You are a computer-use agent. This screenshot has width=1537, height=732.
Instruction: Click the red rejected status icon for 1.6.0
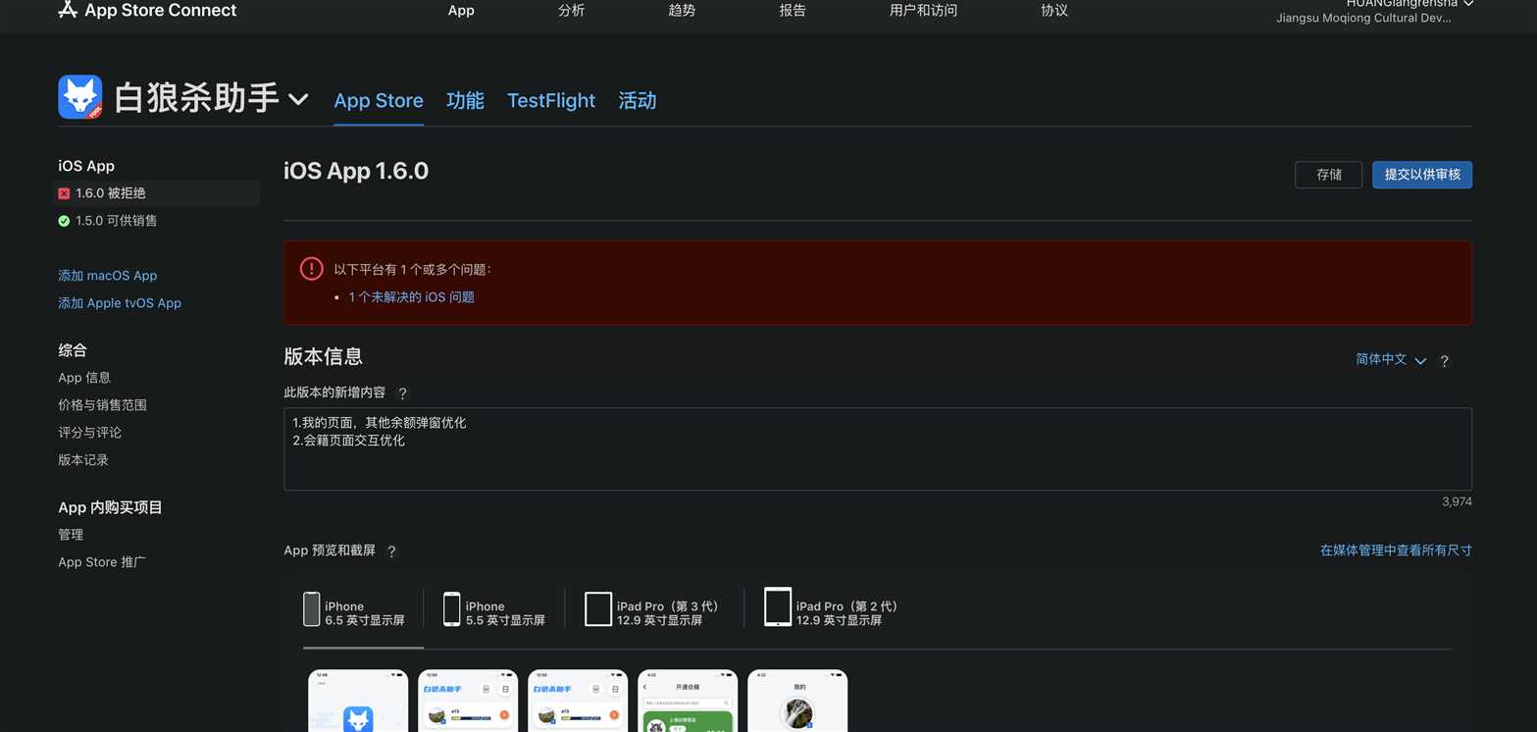pyautogui.click(x=64, y=193)
